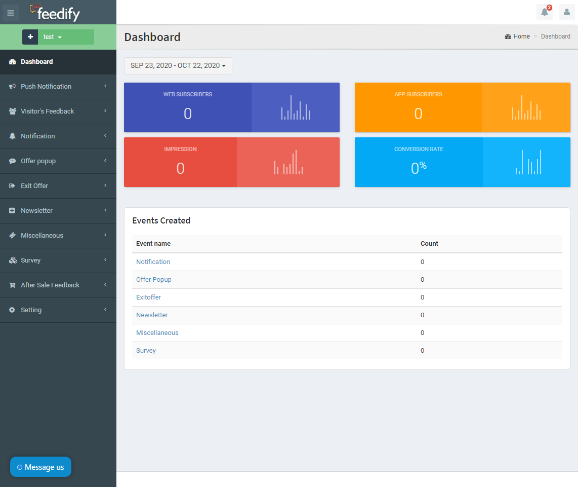Click the After Sale Feedback cart icon
Image resolution: width=578 pixels, height=487 pixels.
[x=12, y=285]
